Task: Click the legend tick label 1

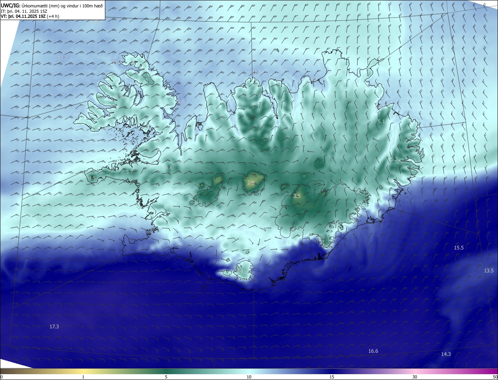Action: [83, 377]
